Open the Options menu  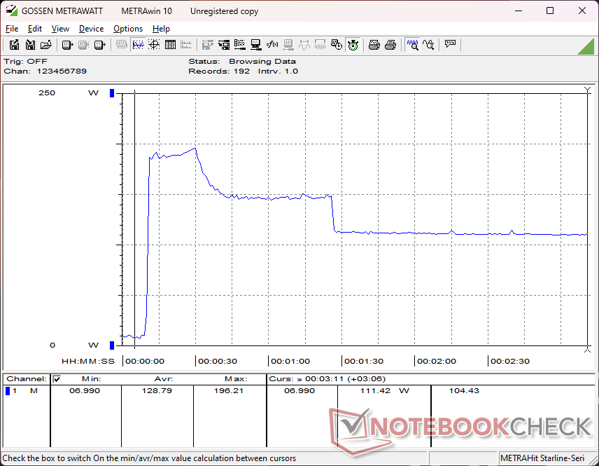(128, 29)
